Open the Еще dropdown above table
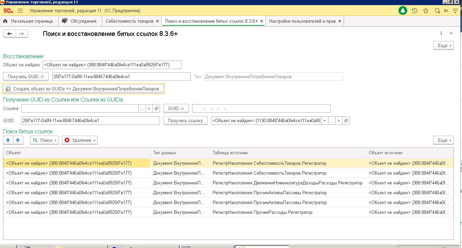Image resolution: width=462 pixels, height=248 pixels. tap(443, 140)
